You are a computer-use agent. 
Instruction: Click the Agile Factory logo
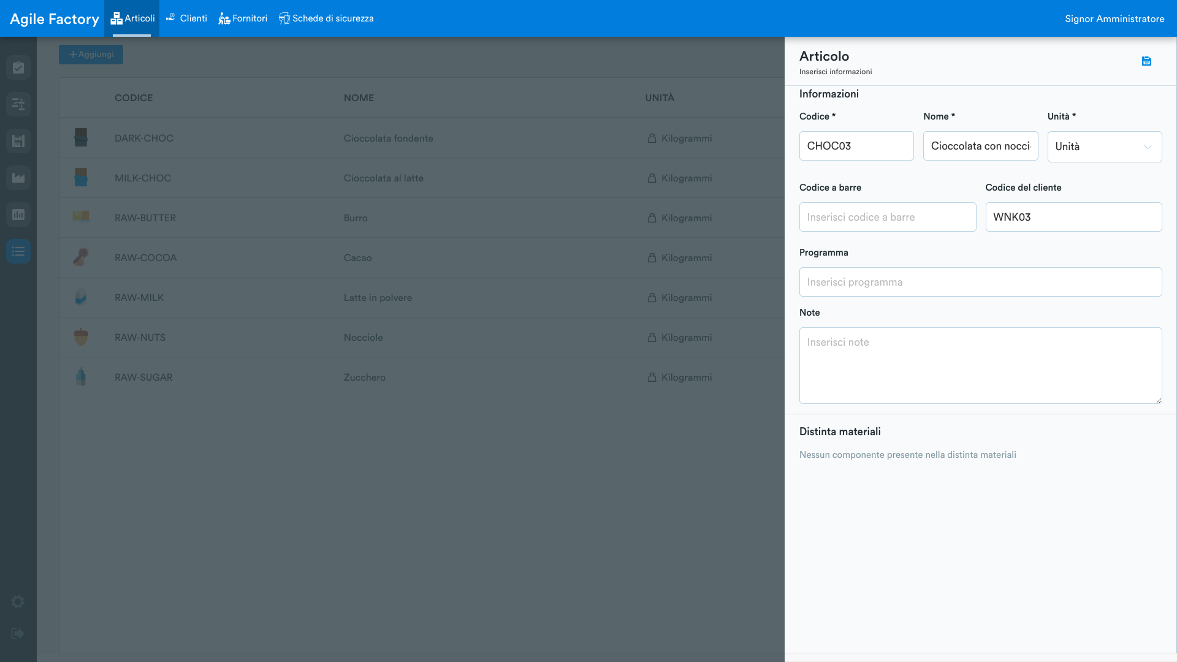(55, 18)
